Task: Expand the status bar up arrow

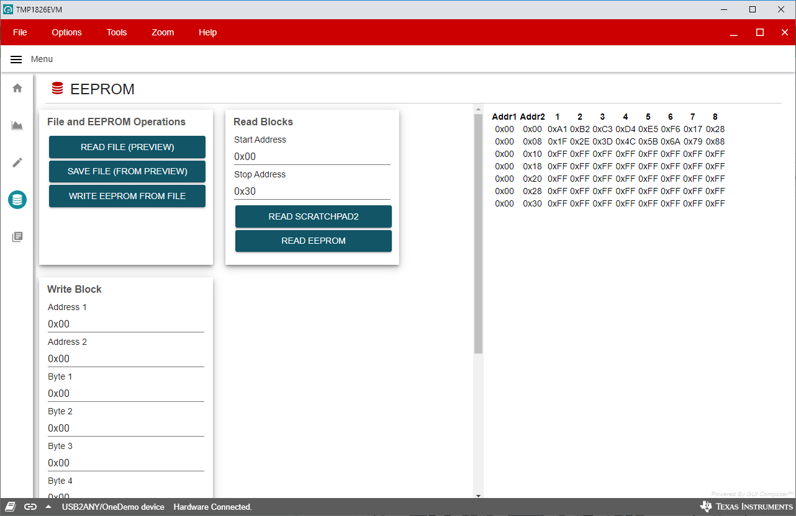Action: click(x=48, y=507)
